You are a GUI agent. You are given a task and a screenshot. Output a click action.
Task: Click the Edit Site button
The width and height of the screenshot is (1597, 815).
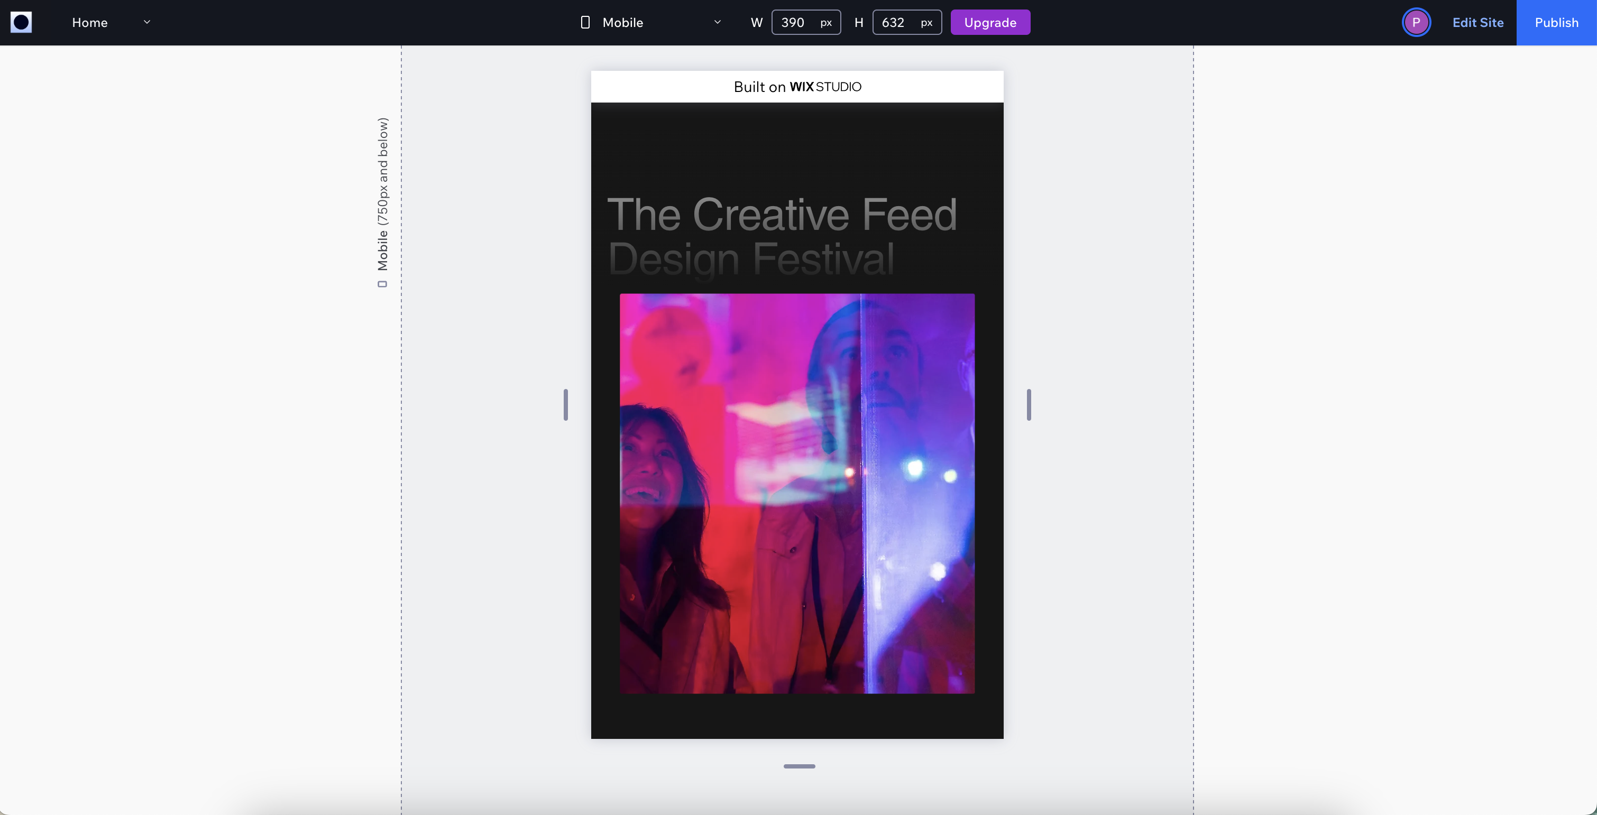1476,22
